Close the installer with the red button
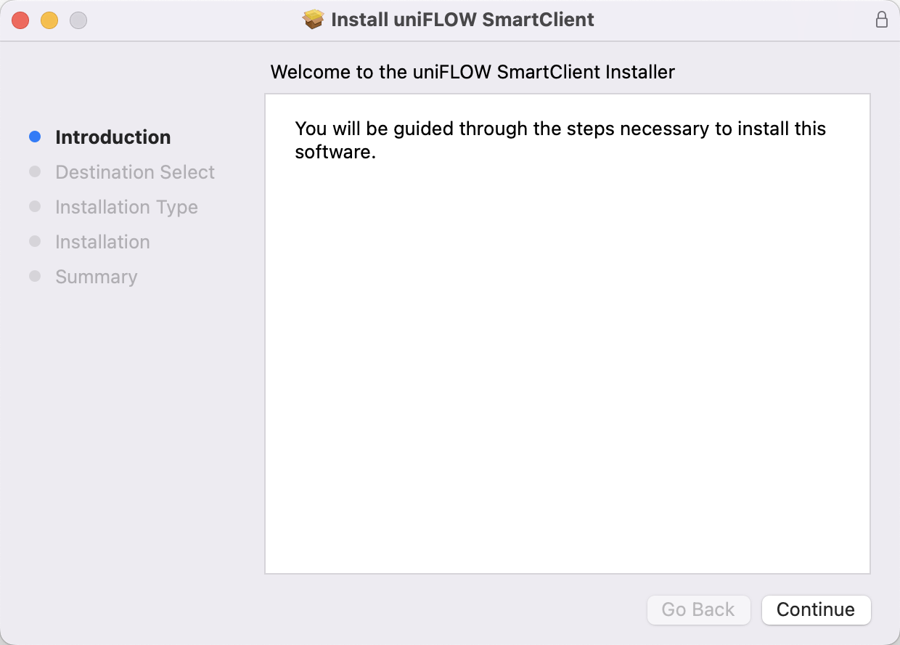The width and height of the screenshot is (900, 645). (20, 20)
